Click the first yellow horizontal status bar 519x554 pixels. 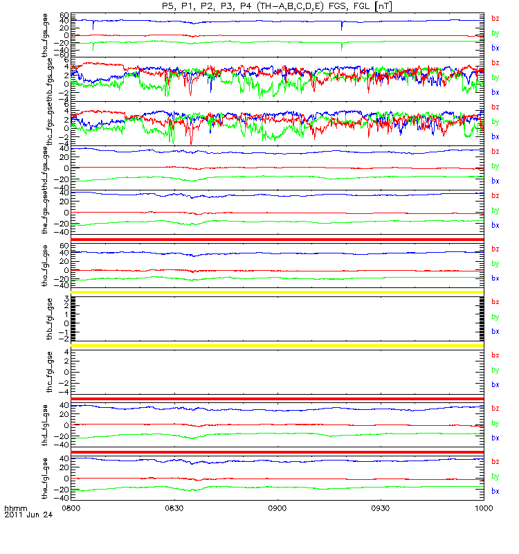(x=277, y=292)
